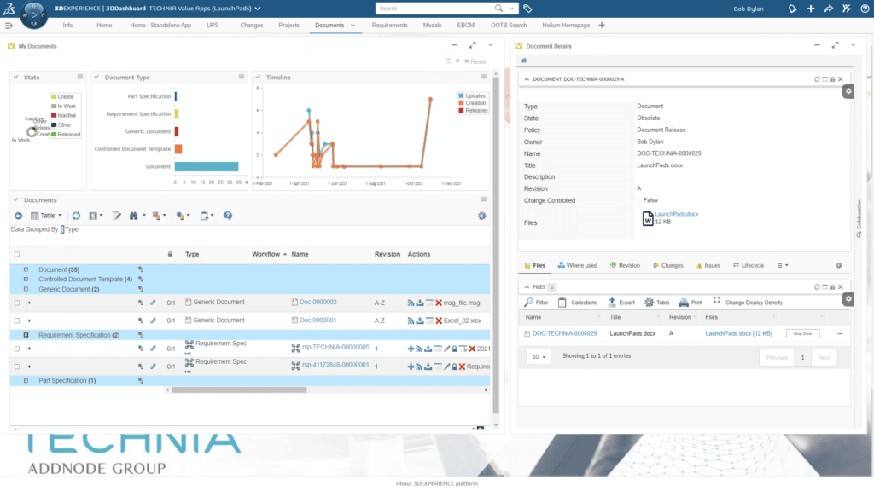Screen dimensions: 874x491
Task: Click the Export button in Files panel
Action: tap(621, 303)
